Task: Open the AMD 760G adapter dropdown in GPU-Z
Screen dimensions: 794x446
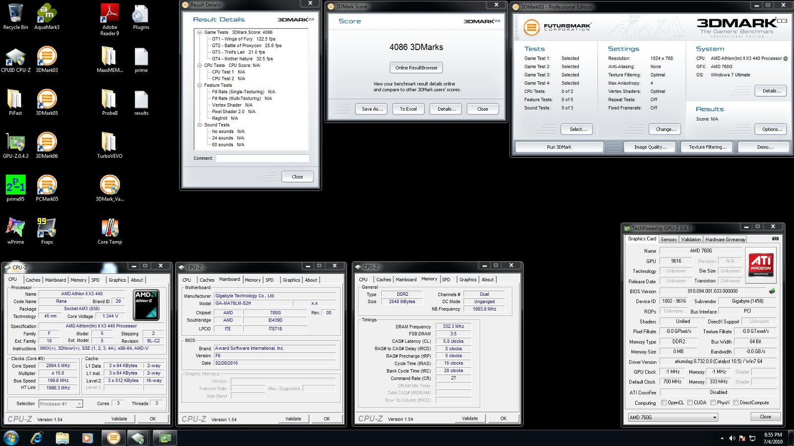Action: [x=672, y=417]
